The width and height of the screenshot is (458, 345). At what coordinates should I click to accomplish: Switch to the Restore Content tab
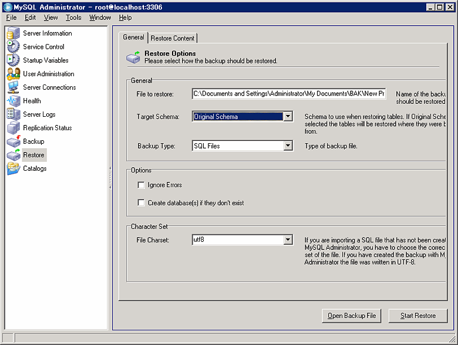[x=173, y=38]
